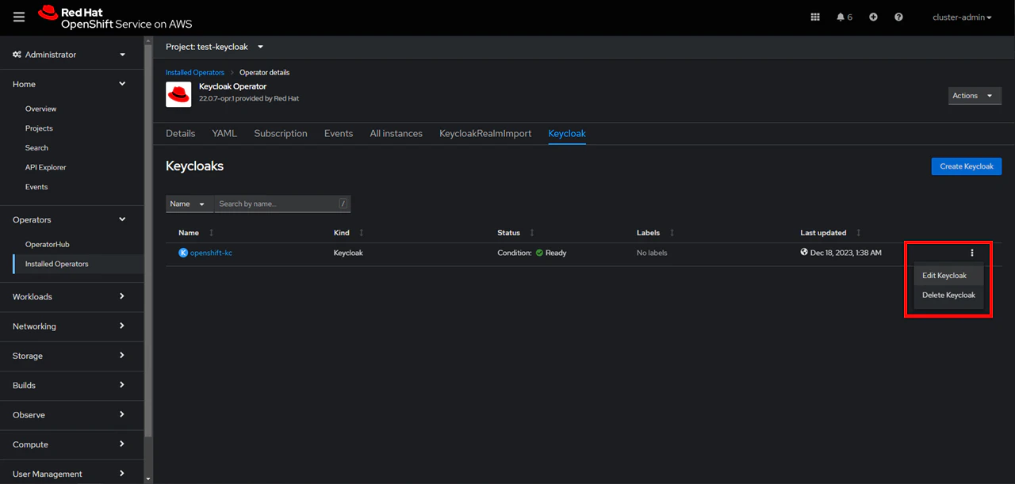Toggle the hamburger navigation menu
1015x484 pixels.
pos(19,17)
